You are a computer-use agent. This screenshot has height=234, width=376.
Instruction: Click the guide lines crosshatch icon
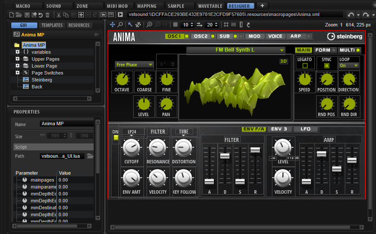(226, 24)
